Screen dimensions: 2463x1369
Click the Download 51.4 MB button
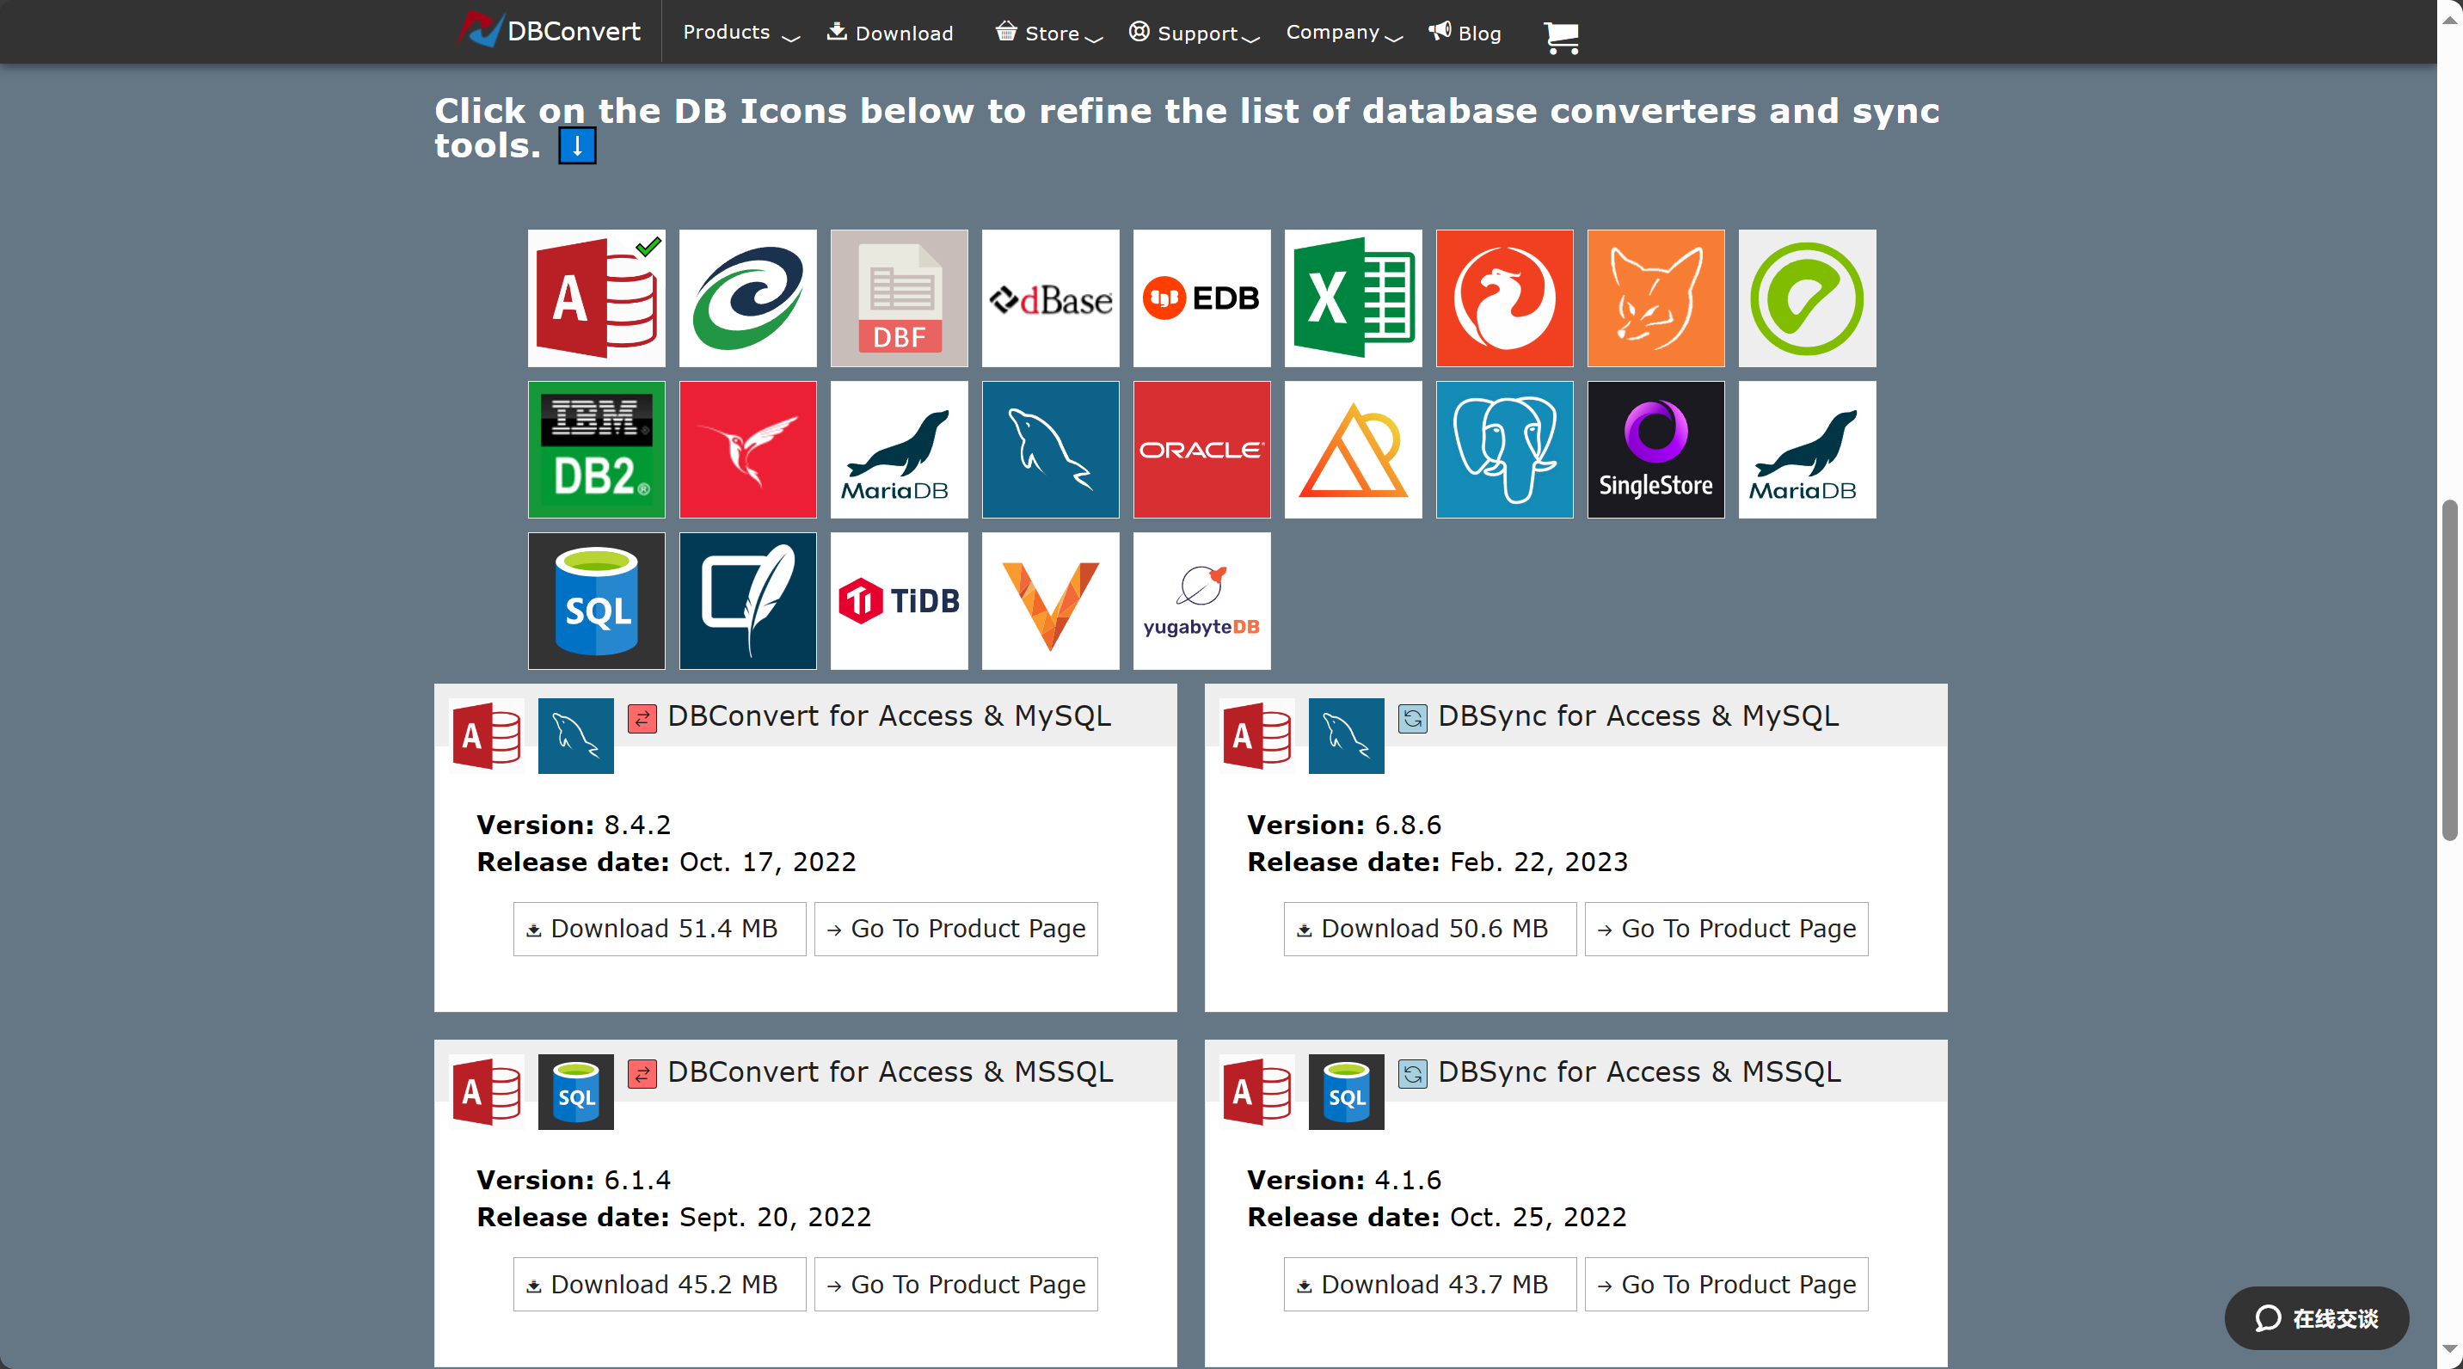click(660, 928)
